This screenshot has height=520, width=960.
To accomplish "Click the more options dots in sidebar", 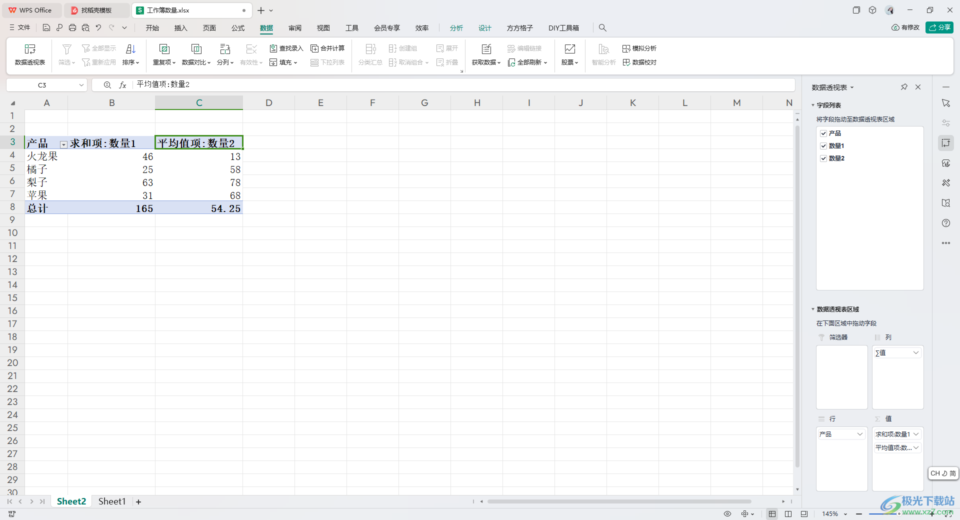I will point(946,243).
